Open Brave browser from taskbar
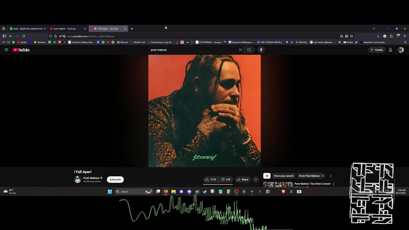Screen dimensions: 409x230 click(x=283, y=192)
